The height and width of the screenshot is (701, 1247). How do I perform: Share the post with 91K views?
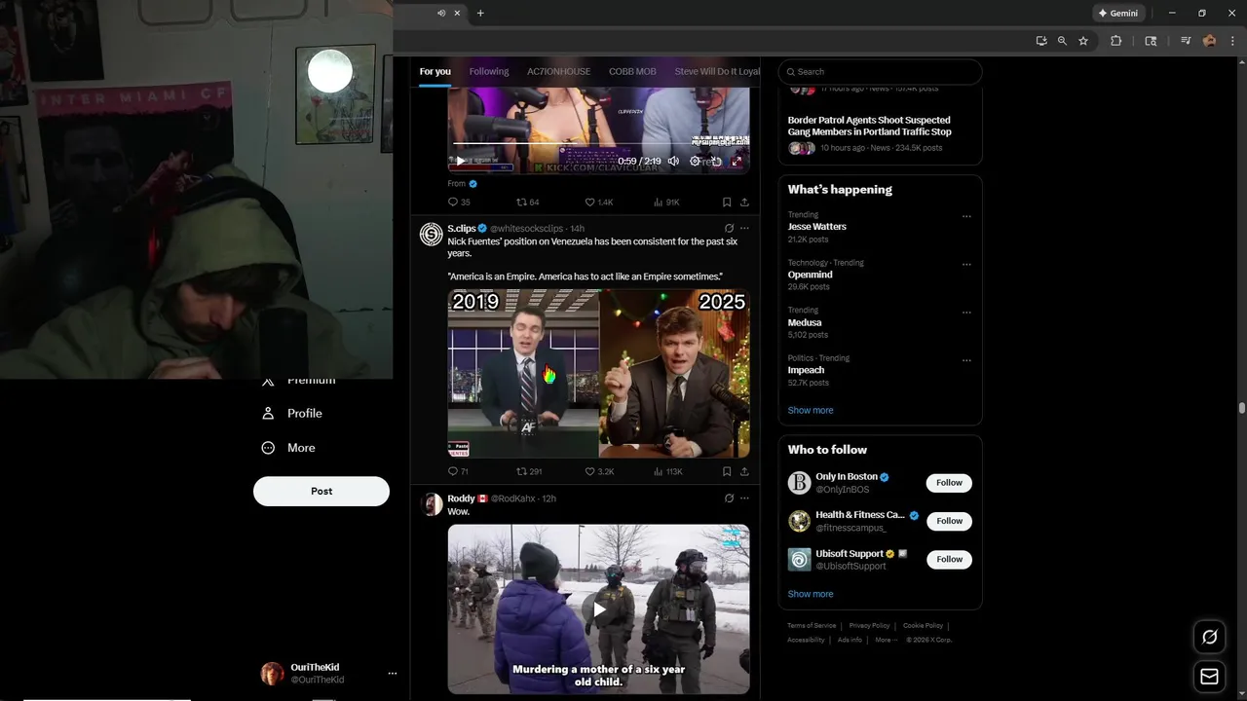click(744, 203)
